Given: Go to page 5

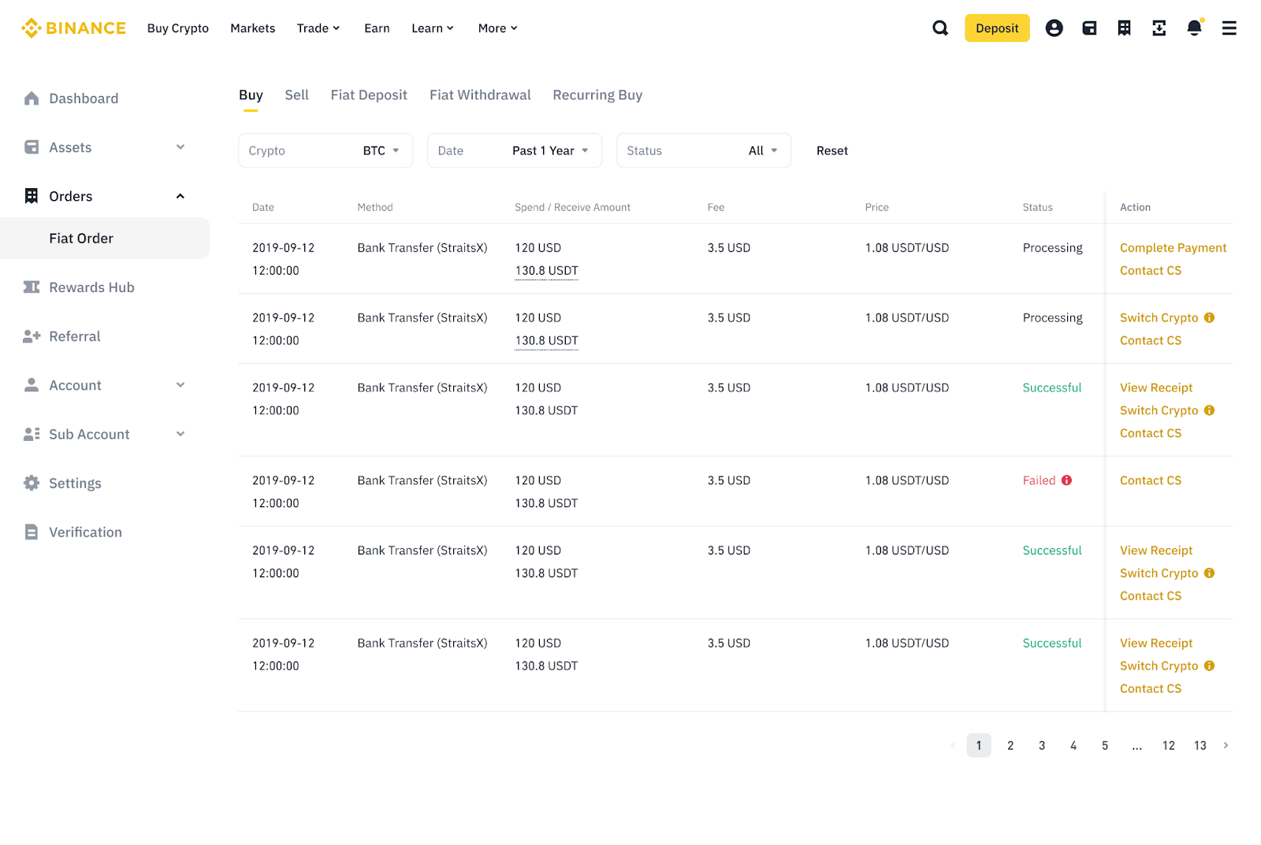Looking at the screenshot, I should (x=1105, y=745).
